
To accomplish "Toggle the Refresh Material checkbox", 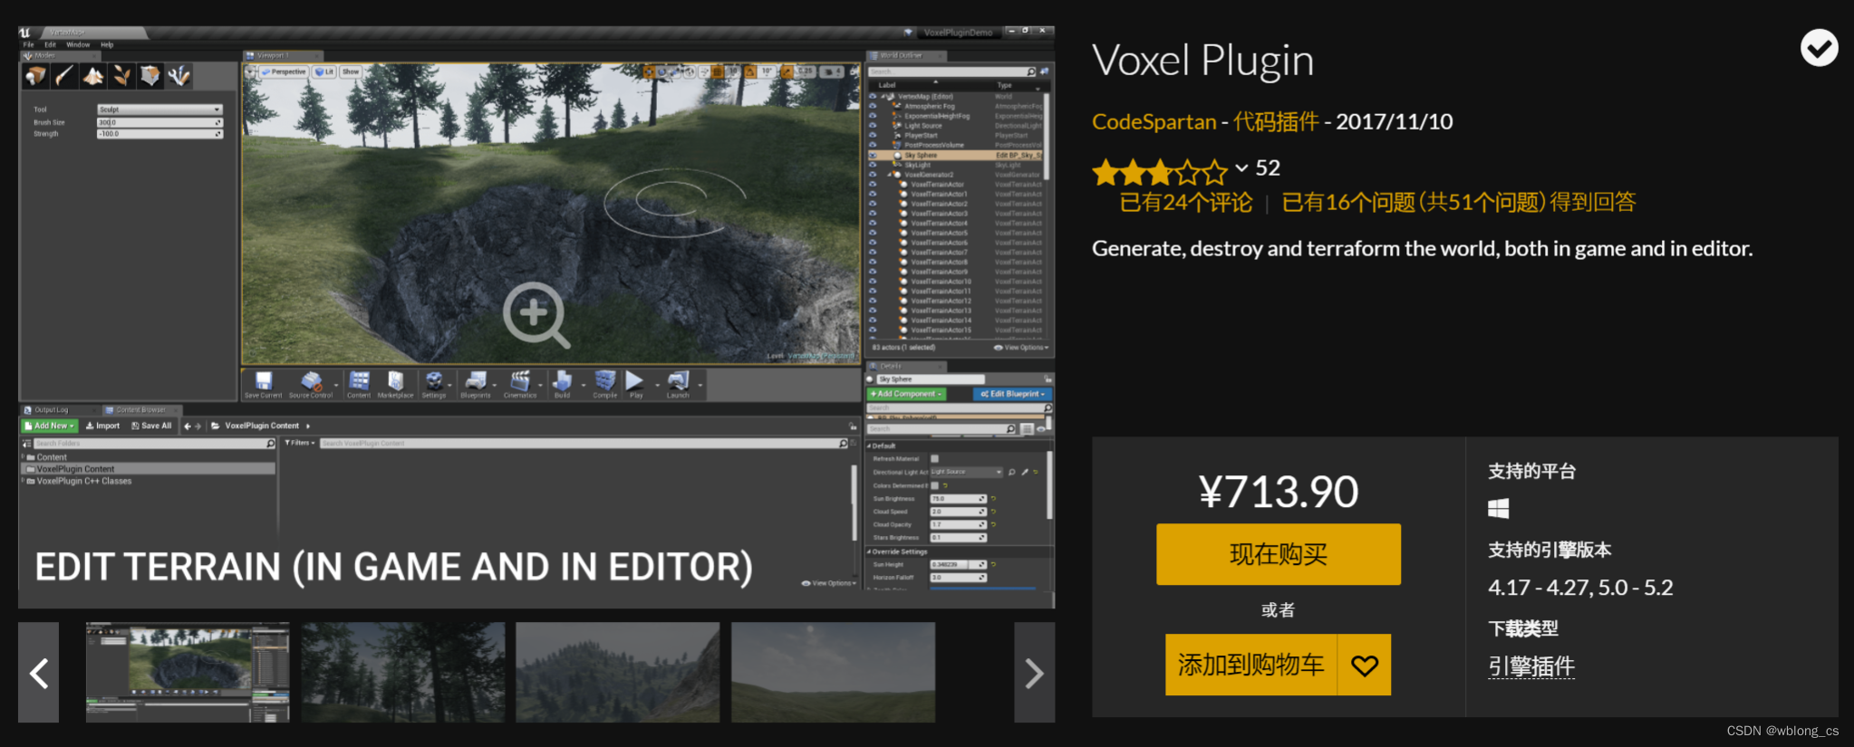I will [934, 459].
